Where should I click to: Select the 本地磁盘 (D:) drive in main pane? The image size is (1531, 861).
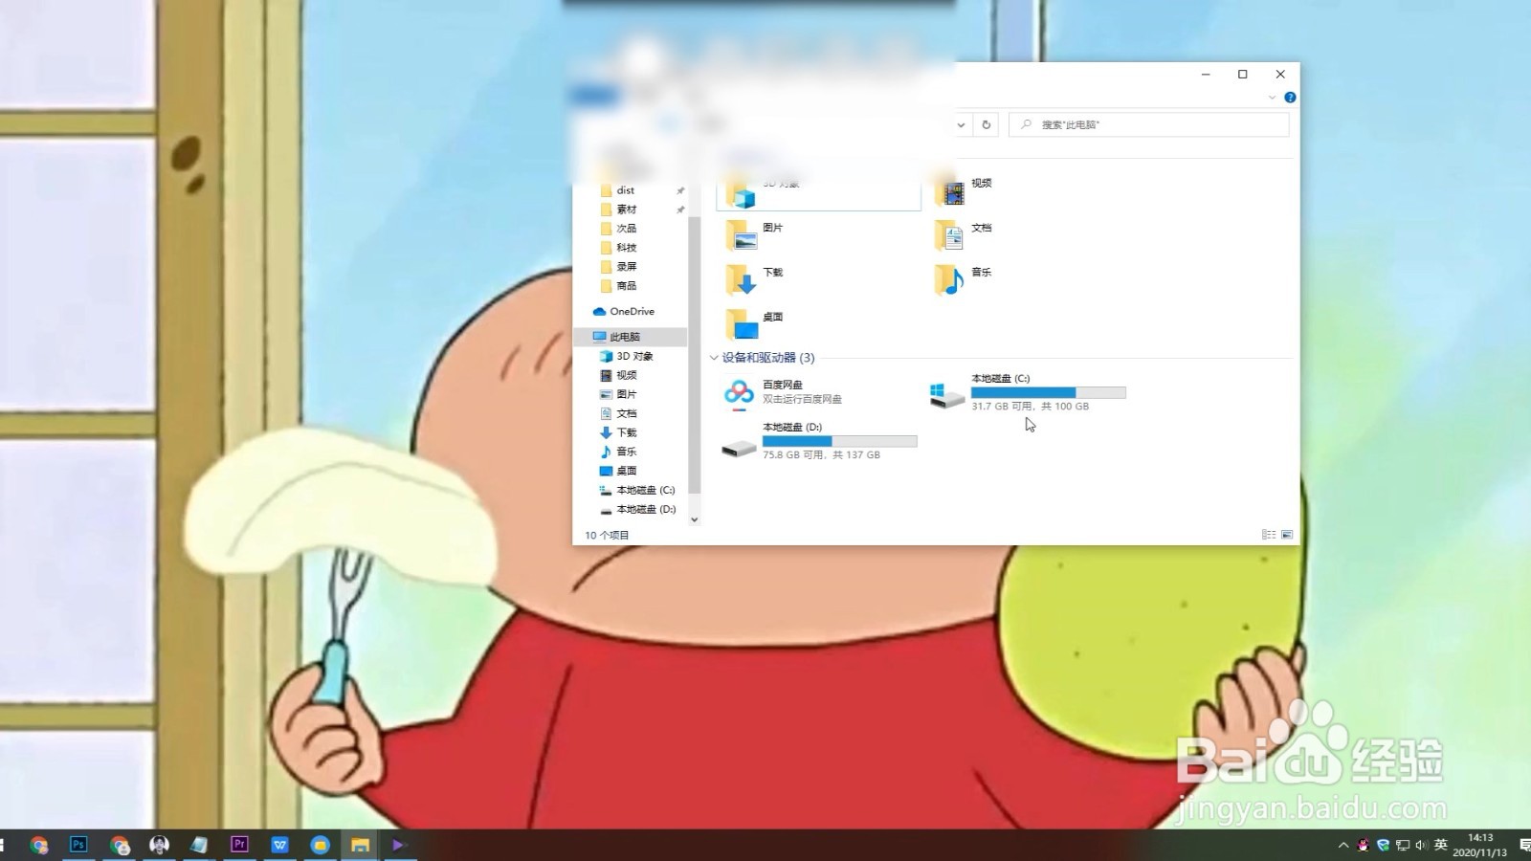[819, 441]
